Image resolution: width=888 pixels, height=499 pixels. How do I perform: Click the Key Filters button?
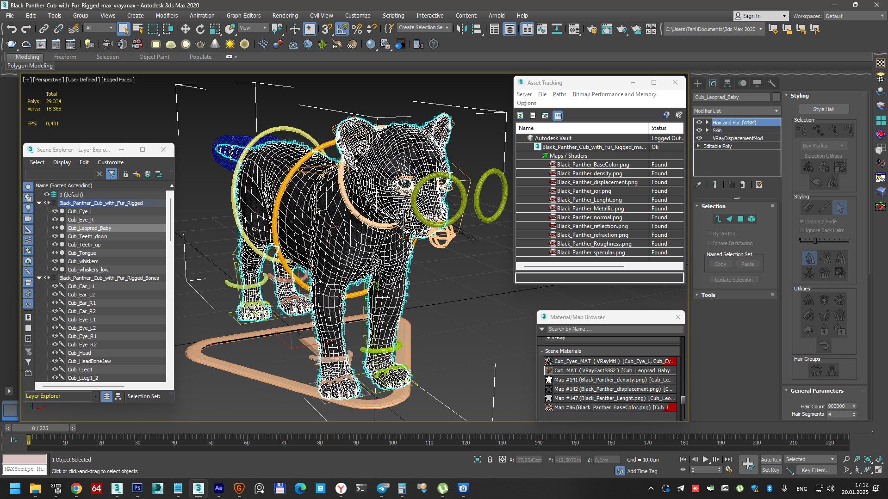(x=816, y=470)
